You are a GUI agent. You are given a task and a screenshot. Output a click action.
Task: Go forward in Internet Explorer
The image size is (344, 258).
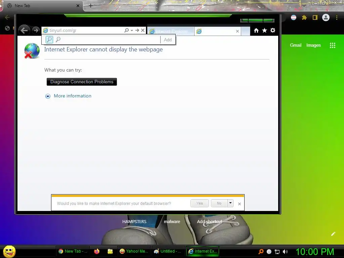pos(36,30)
